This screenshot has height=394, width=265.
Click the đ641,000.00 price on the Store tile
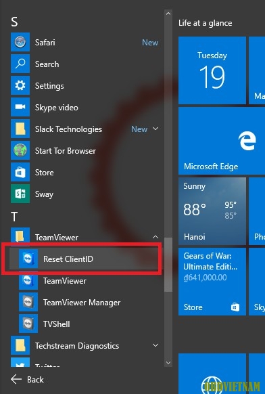point(205,278)
